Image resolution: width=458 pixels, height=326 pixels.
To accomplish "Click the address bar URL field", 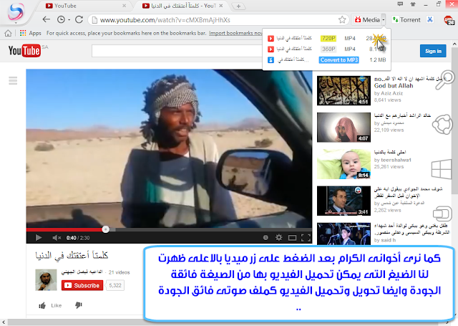I will pos(216,20).
